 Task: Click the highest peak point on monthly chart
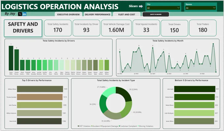(x=213, y=44)
